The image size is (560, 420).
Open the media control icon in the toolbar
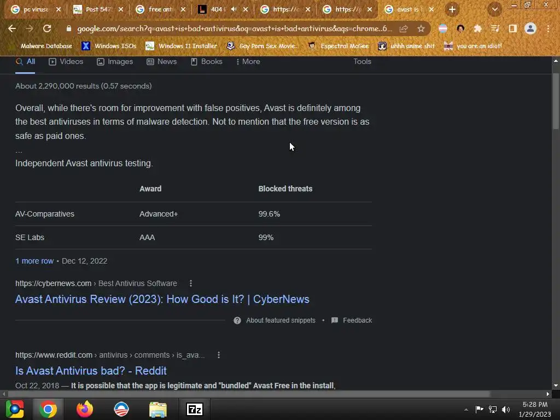click(x=495, y=28)
